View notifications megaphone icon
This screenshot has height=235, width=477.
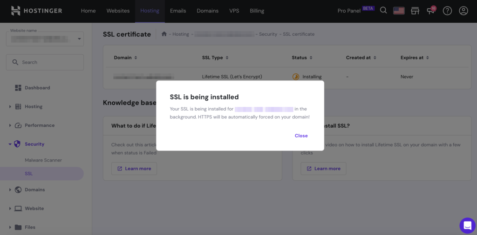431,11
